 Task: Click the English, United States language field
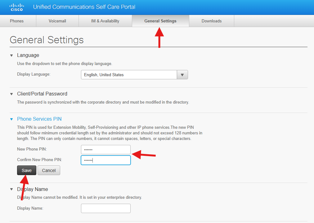pyautogui.click(x=129, y=75)
